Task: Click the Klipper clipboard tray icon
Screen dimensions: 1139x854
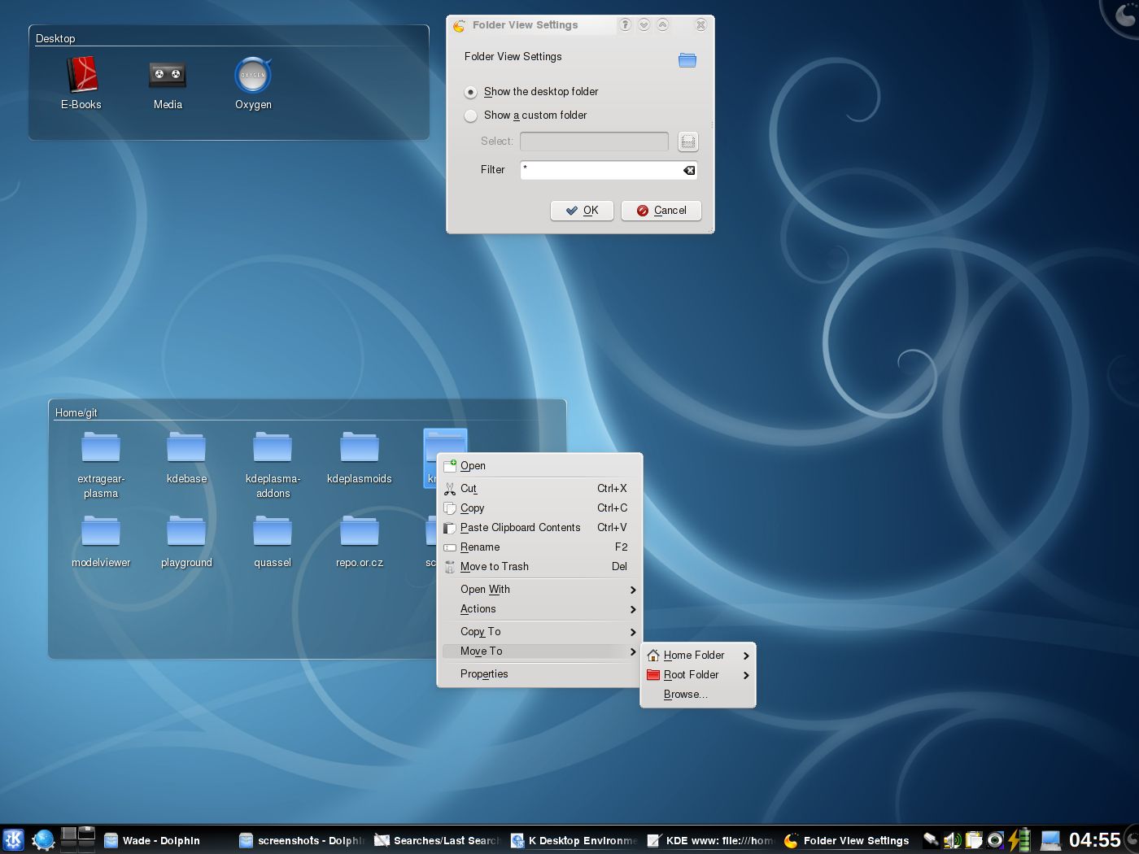Action: click(973, 840)
